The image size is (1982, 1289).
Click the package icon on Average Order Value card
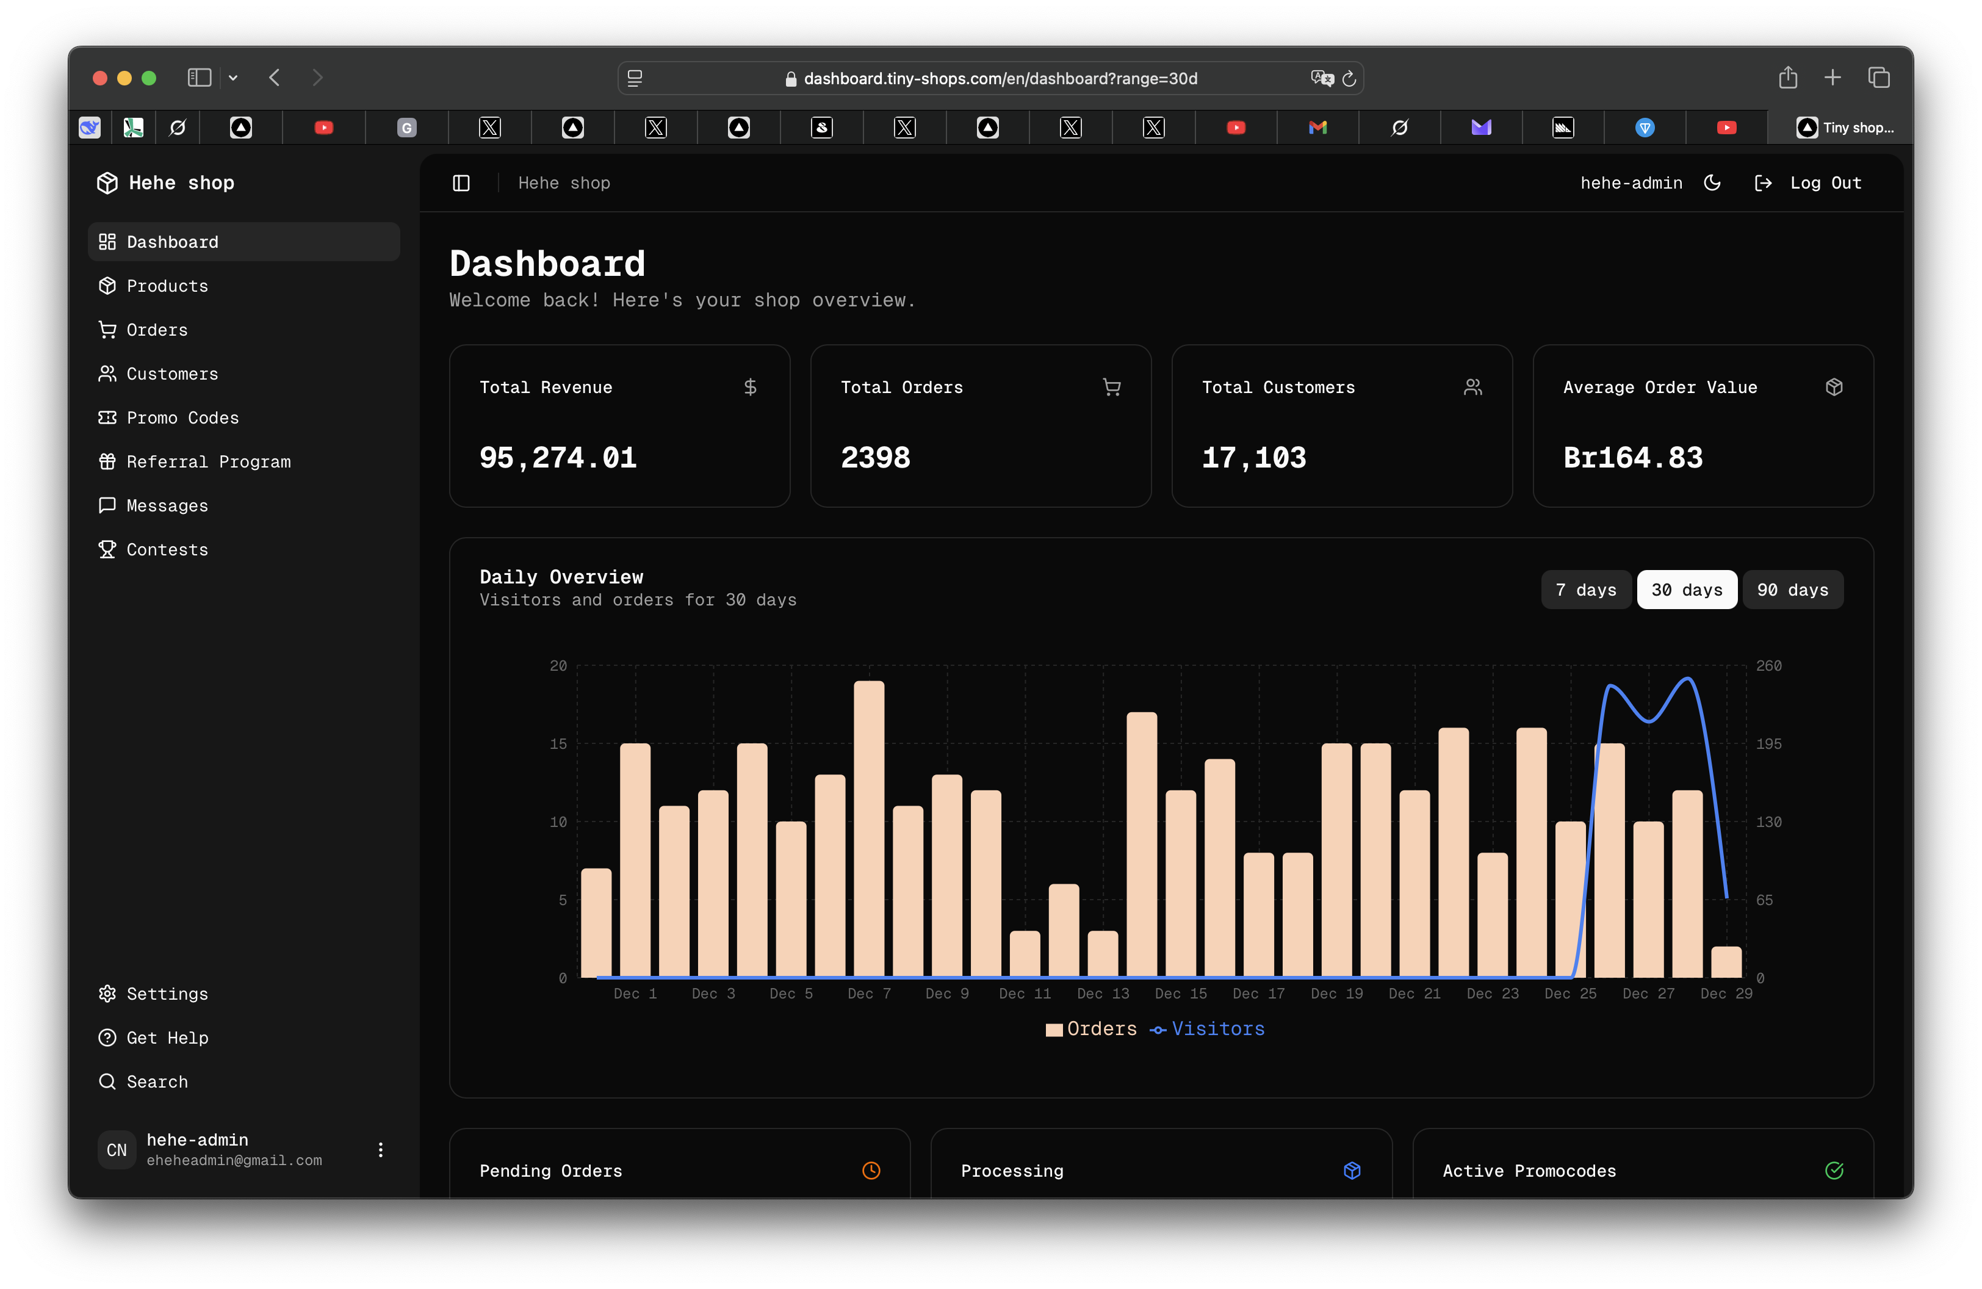tap(1834, 387)
